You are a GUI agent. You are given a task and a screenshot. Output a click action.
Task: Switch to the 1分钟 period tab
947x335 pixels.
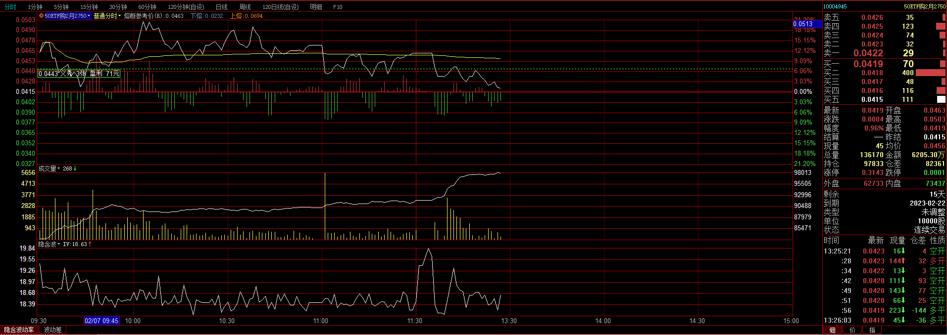[x=35, y=7]
